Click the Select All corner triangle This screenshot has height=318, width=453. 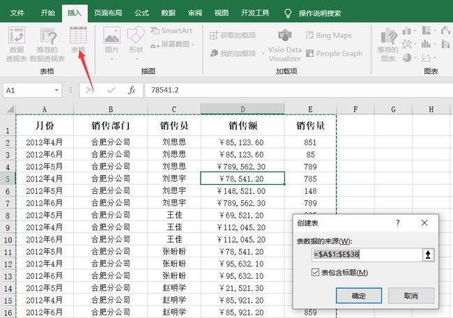pyautogui.click(x=10, y=109)
